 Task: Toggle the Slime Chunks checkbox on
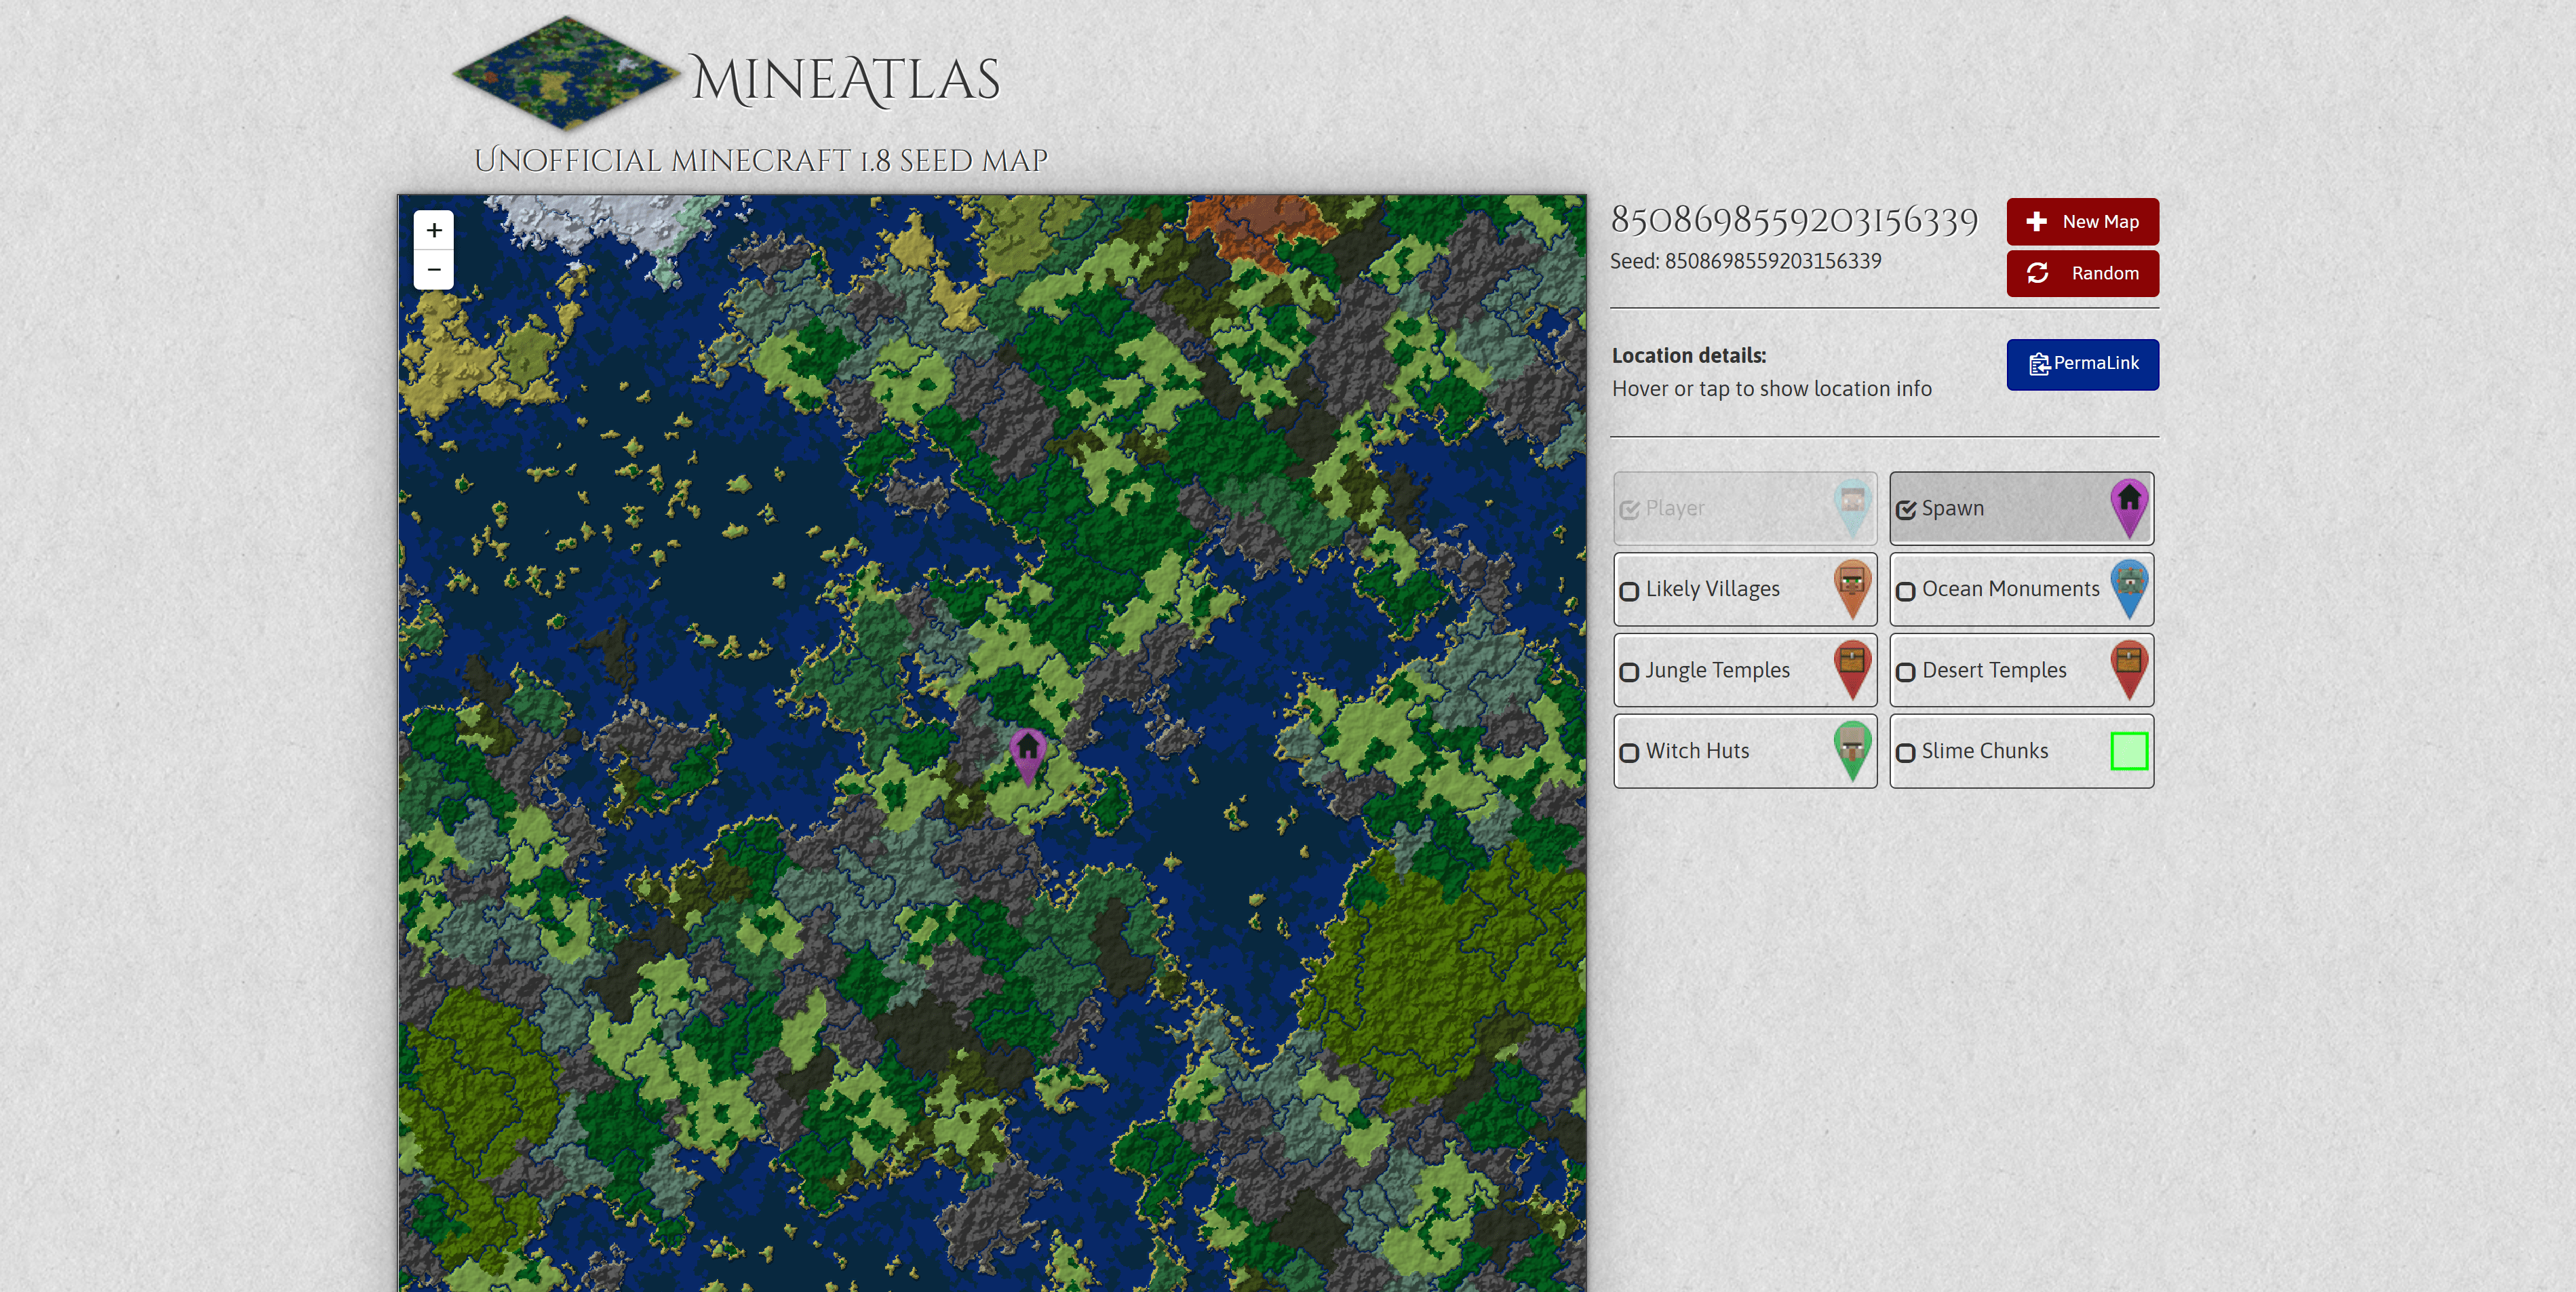click(x=1909, y=750)
